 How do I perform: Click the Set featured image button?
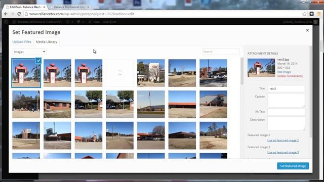293,166
